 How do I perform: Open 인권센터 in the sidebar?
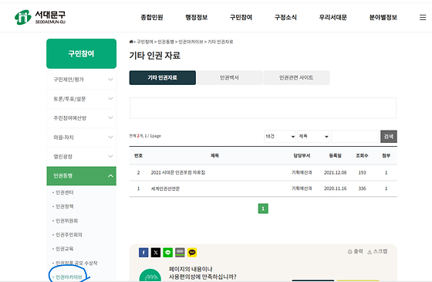(65, 192)
